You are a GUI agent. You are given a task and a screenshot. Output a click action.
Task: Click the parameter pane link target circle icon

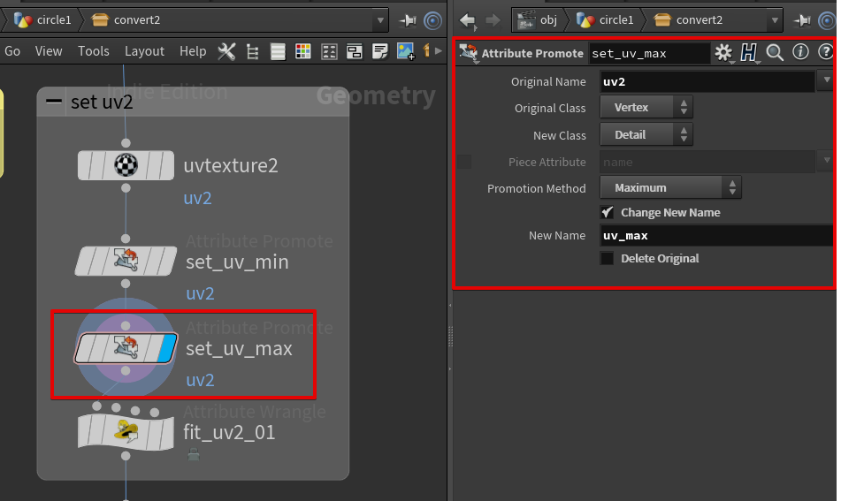(827, 20)
